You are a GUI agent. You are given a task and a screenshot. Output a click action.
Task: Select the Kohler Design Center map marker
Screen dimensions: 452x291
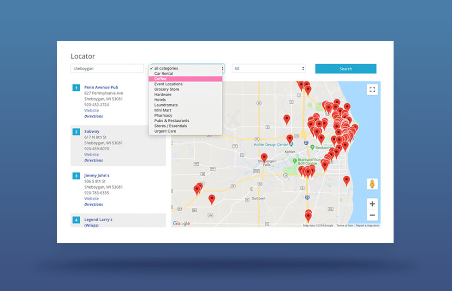[291, 144]
